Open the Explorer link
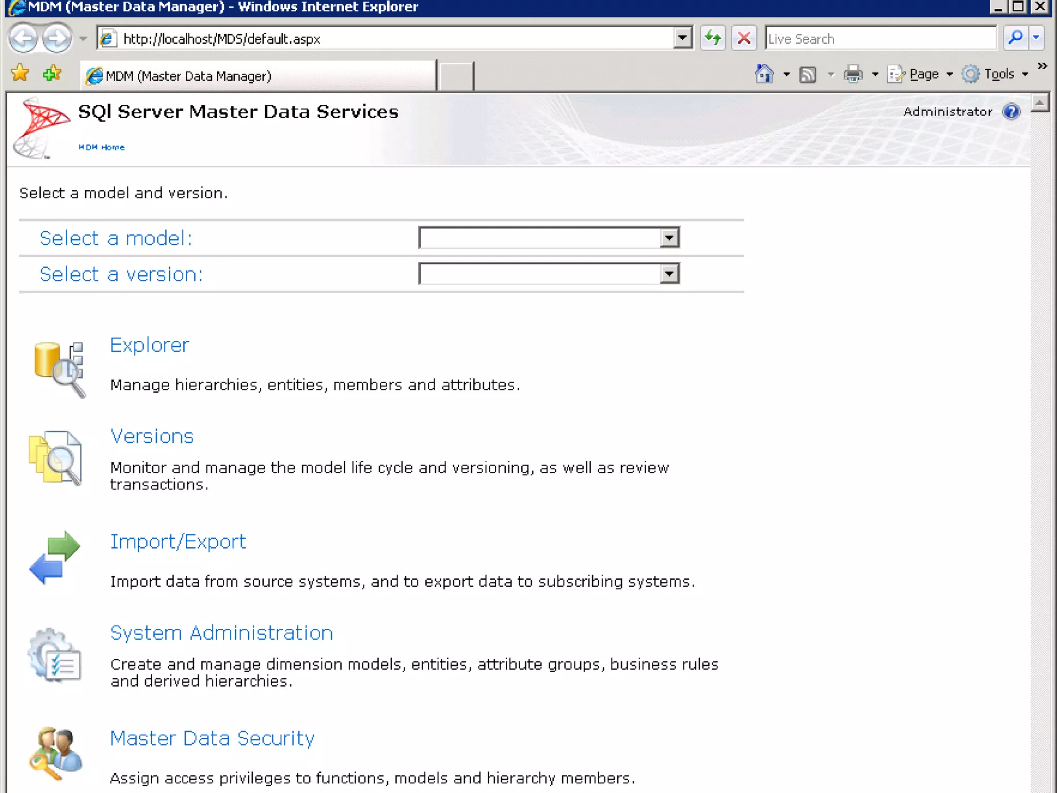The height and width of the screenshot is (793, 1057). [x=150, y=345]
